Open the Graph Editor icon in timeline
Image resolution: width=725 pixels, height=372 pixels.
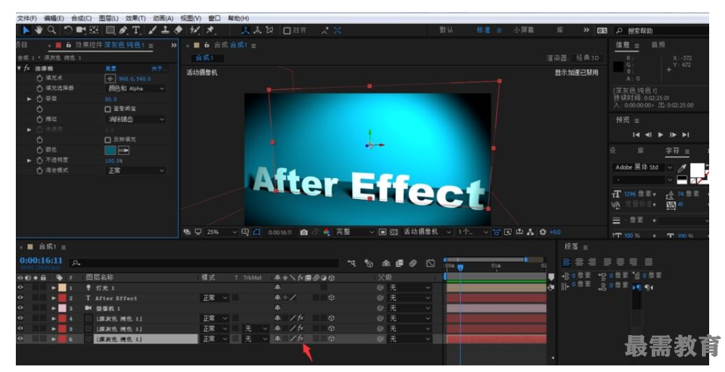[431, 263]
